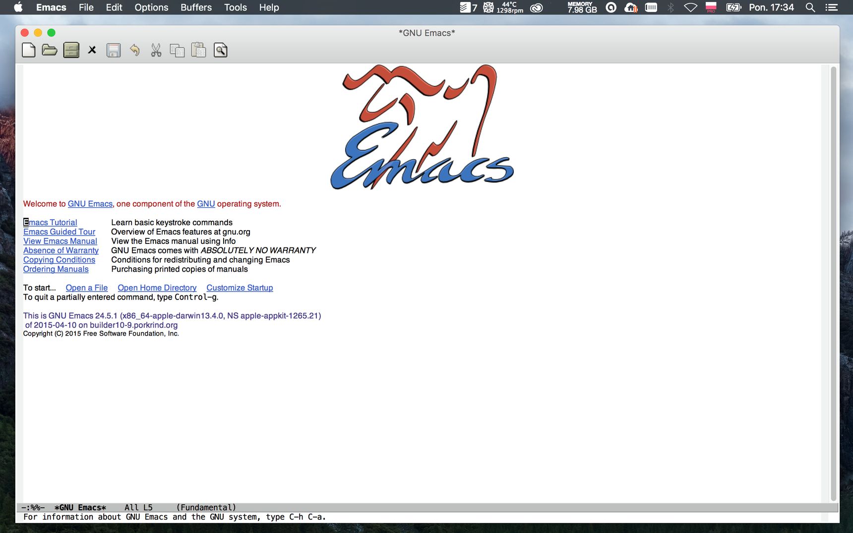Screen dimensions: 853x533
Task: Click the vertical scrollbar of the buffer
Action: (x=834, y=283)
